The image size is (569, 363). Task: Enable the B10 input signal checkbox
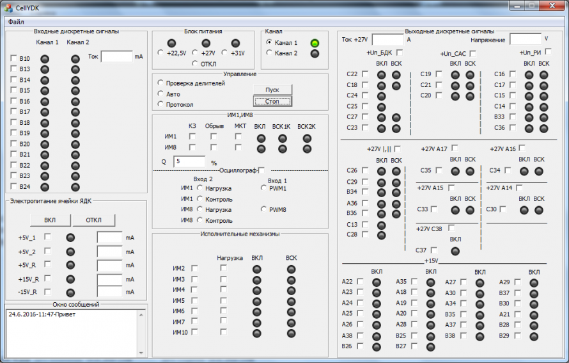point(14,58)
